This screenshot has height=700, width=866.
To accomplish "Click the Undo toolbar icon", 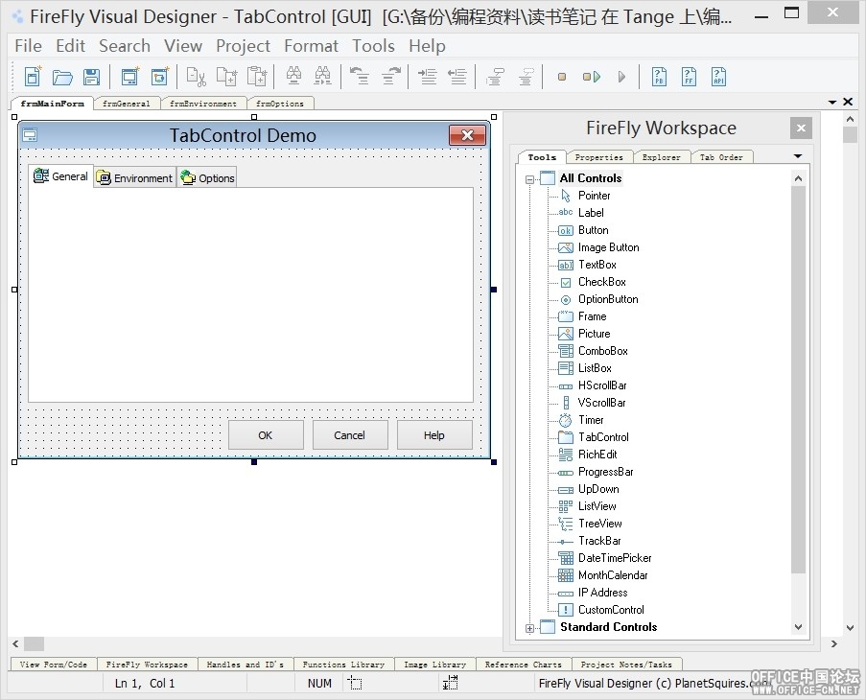I will [360, 76].
